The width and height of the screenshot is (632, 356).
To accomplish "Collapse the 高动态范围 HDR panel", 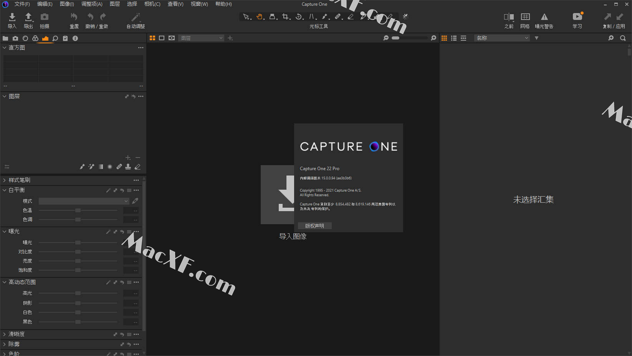I will click(5, 282).
